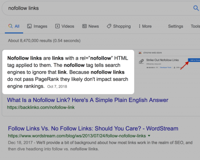This screenshot has width=200, height=160.
Task: Open the three-dot More menu icon
Action: [139, 26]
